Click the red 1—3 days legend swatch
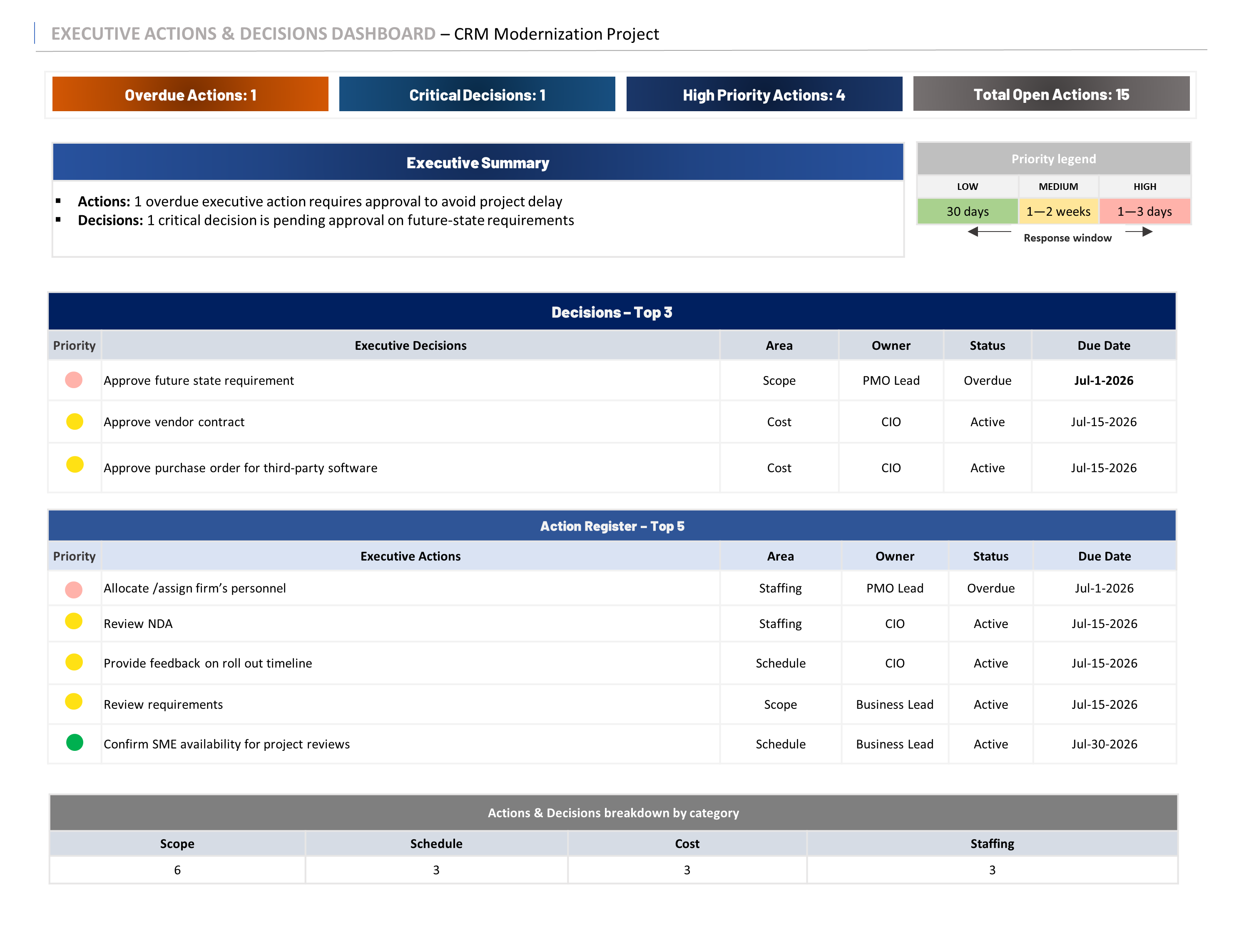 click(1145, 211)
